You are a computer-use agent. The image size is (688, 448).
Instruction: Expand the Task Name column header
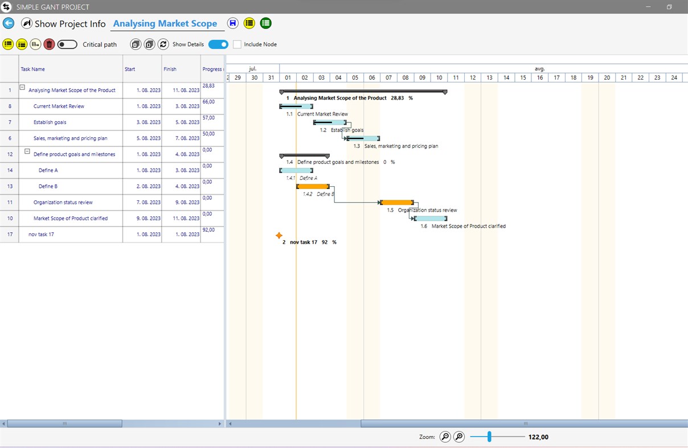[x=32, y=69]
